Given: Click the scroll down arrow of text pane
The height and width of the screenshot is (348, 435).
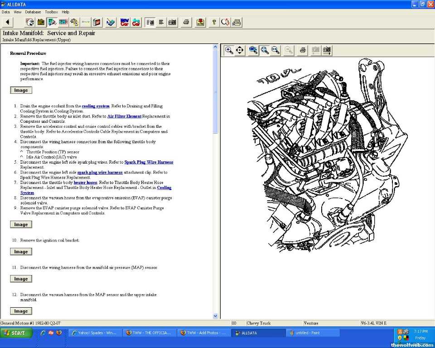Looking at the screenshot, I should click(x=215, y=316).
